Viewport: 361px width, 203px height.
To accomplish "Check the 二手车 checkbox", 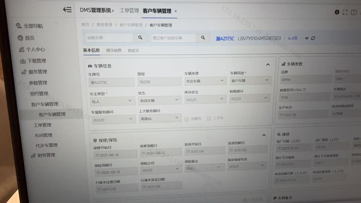I will coord(209,119).
